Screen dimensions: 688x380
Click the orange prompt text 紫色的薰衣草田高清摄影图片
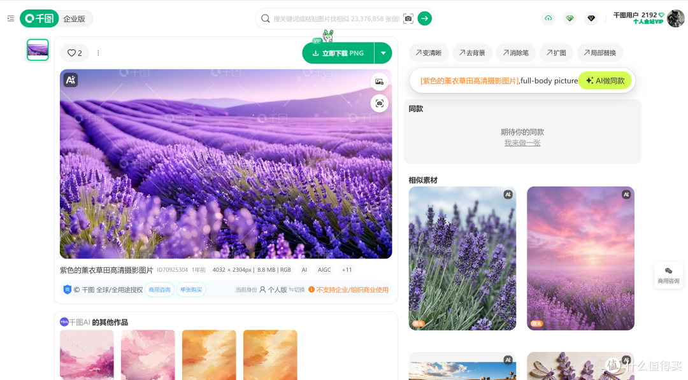[x=469, y=81]
